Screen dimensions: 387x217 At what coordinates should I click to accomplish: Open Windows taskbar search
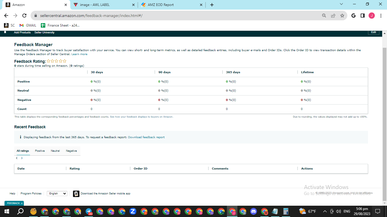point(20,211)
